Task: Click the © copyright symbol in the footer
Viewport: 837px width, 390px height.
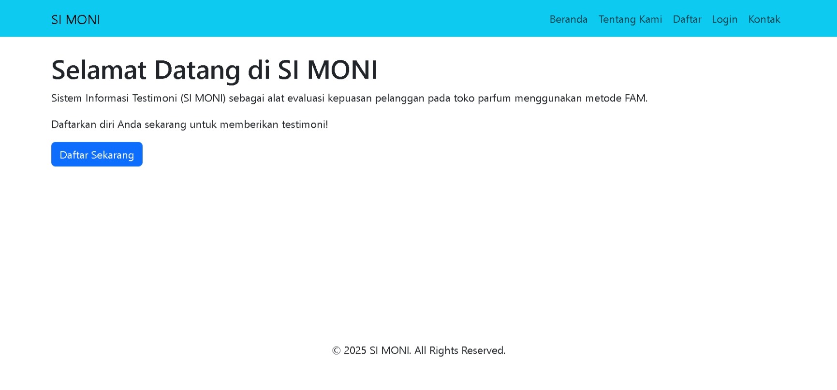Action: tap(336, 350)
